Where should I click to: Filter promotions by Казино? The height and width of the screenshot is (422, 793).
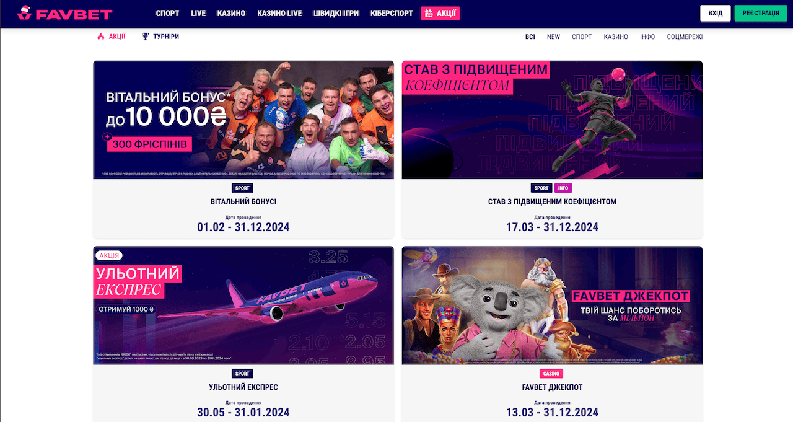tap(616, 37)
